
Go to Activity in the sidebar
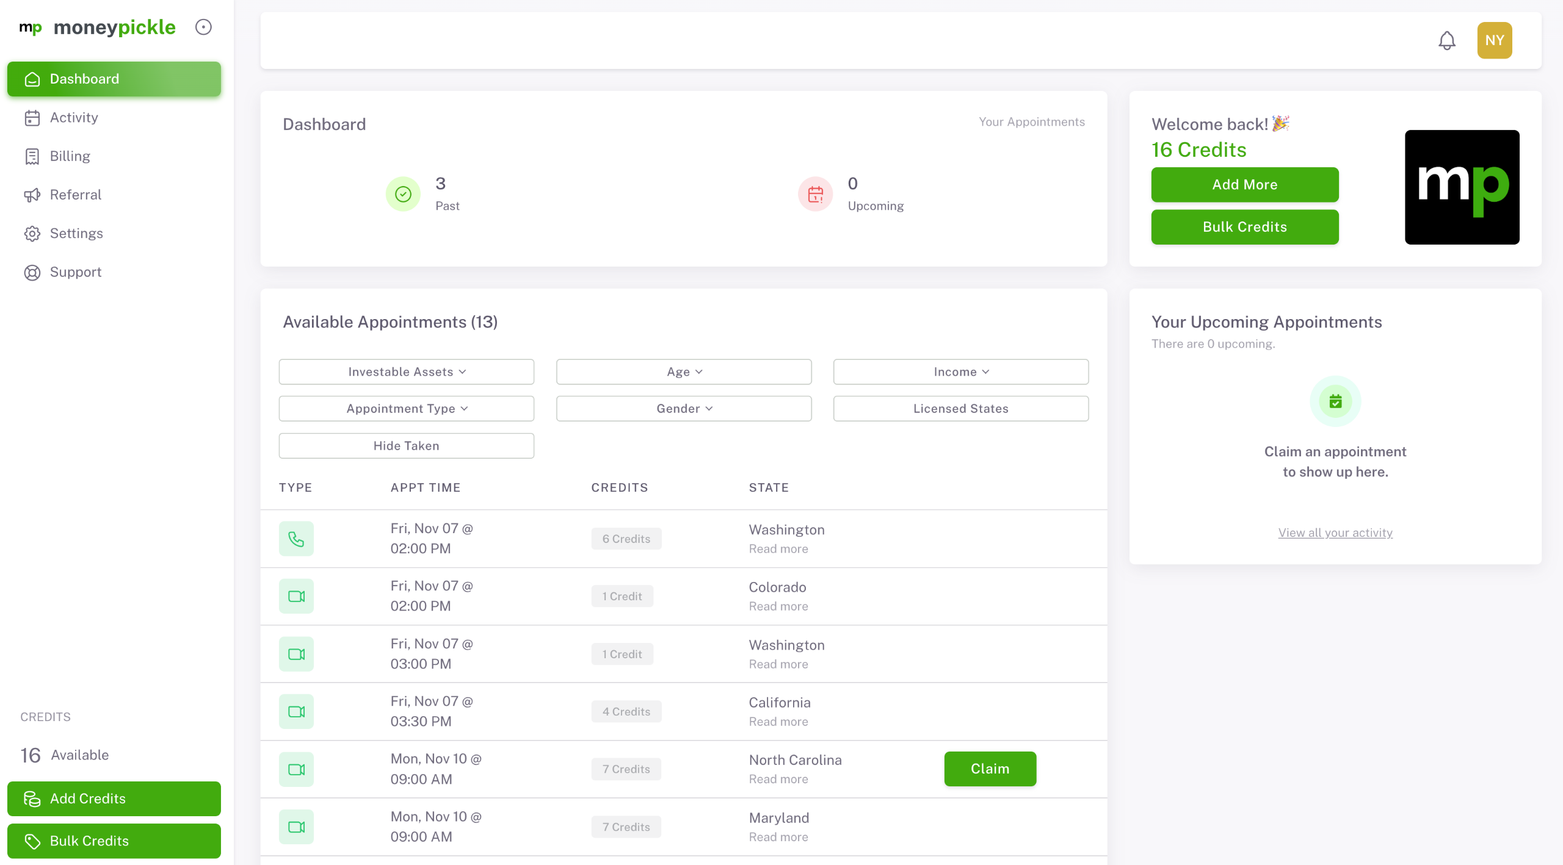coord(74,118)
